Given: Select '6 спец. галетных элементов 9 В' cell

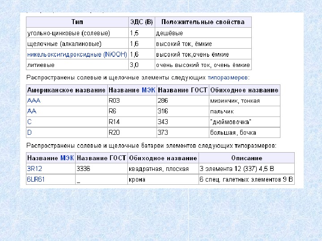Looking at the screenshot, I should click(x=246, y=179).
